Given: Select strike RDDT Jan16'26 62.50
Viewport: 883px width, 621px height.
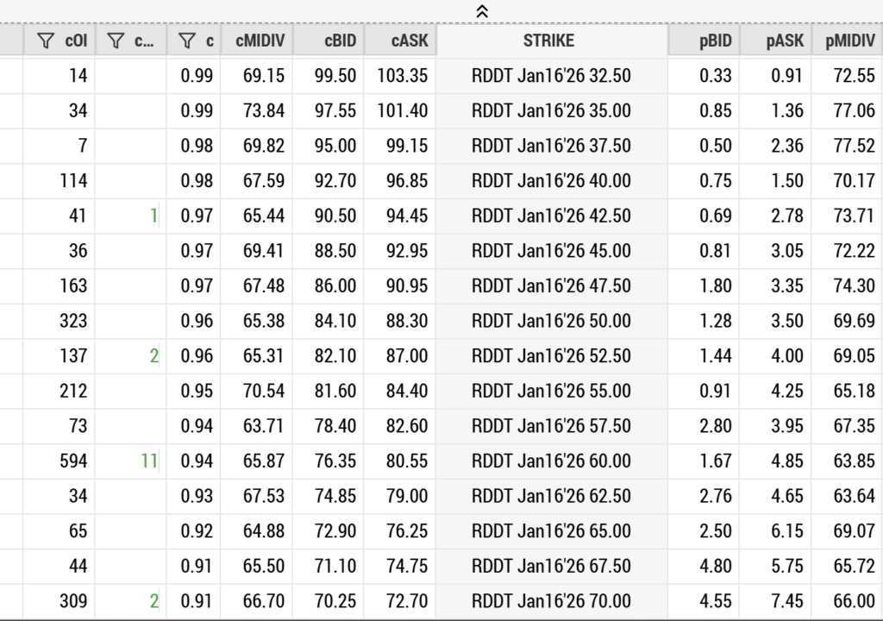Looking at the screenshot, I should click(x=551, y=495).
